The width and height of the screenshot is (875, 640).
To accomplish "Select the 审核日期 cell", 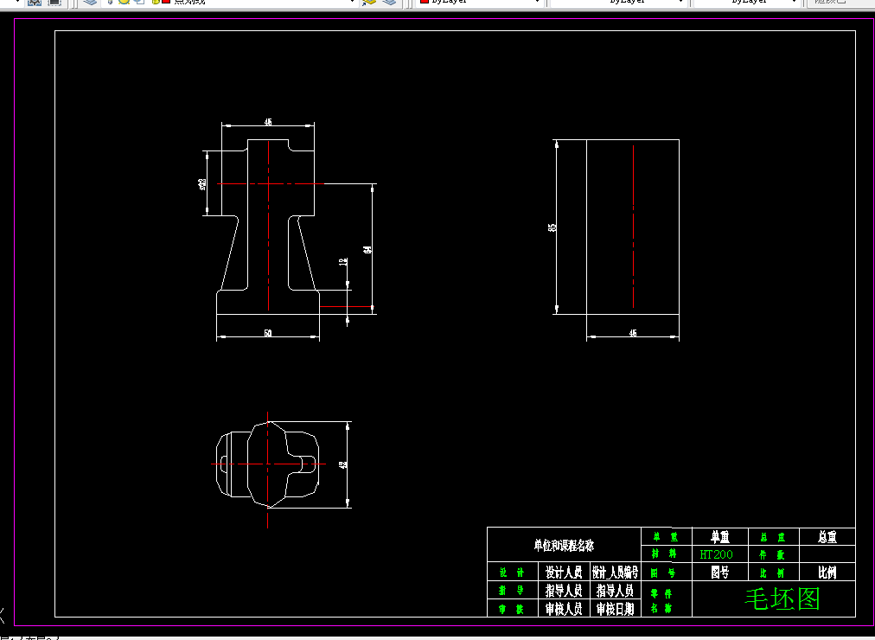I will [615, 608].
